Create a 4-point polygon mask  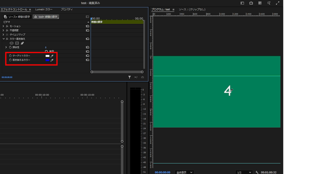click(x=17, y=43)
